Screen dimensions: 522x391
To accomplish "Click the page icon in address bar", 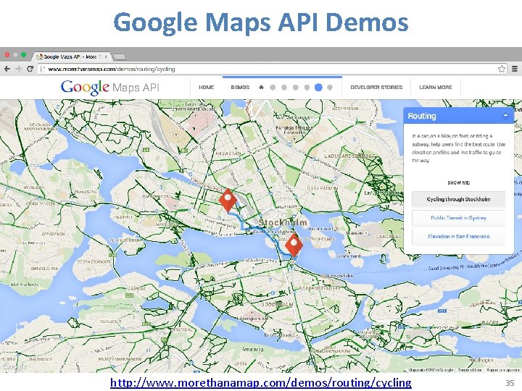I will 42,70.
